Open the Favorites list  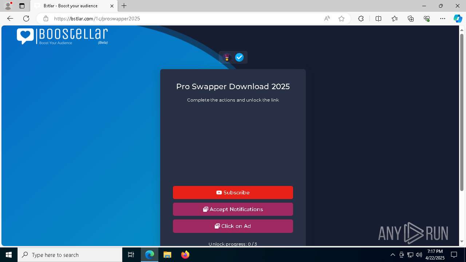pos(395,19)
